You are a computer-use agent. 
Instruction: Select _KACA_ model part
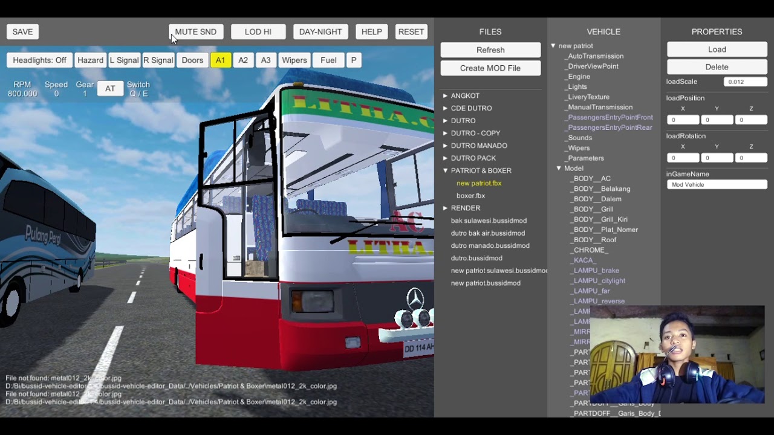(584, 260)
